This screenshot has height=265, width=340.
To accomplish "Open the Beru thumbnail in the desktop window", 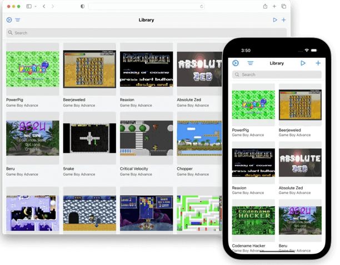I will [x=33, y=138].
